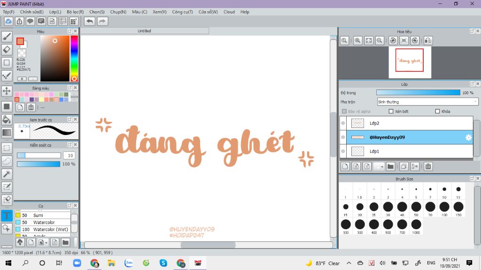The height and width of the screenshot is (270, 481).
Task: Toggle visibility of Lớp2 layer
Action: click(343, 123)
